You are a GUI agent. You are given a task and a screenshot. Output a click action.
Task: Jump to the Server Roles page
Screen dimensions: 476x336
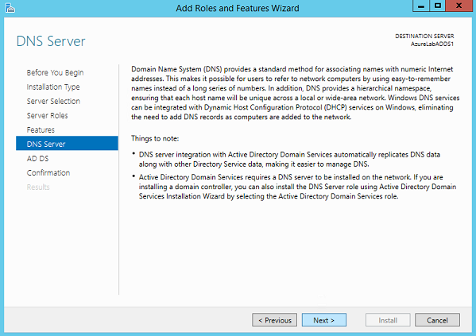tap(48, 115)
